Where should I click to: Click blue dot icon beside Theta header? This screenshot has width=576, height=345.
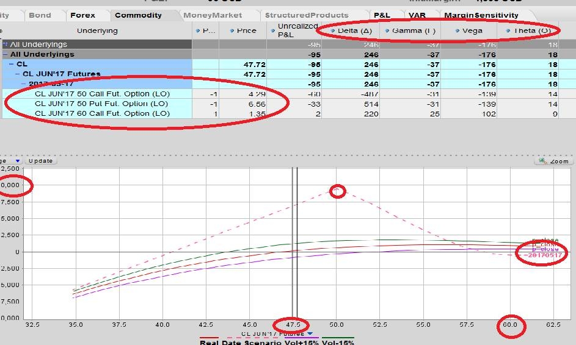coord(508,31)
